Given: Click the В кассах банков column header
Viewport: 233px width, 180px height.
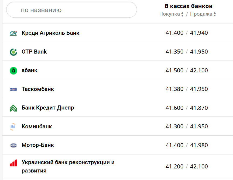Looking at the screenshot, I should 189,6.
